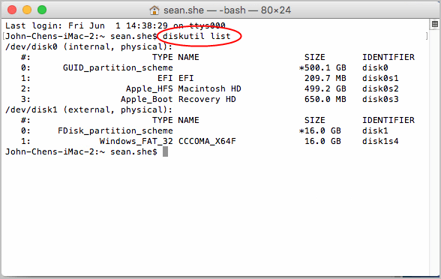This screenshot has width=441, height=279.
Task: Minimize the Terminal with the yellow button
Action: point(27,10)
